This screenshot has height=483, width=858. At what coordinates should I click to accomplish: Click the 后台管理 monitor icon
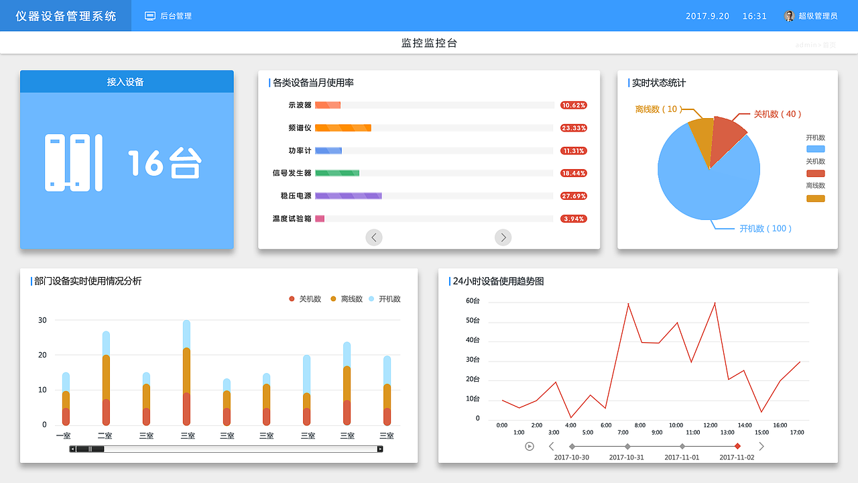click(149, 15)
